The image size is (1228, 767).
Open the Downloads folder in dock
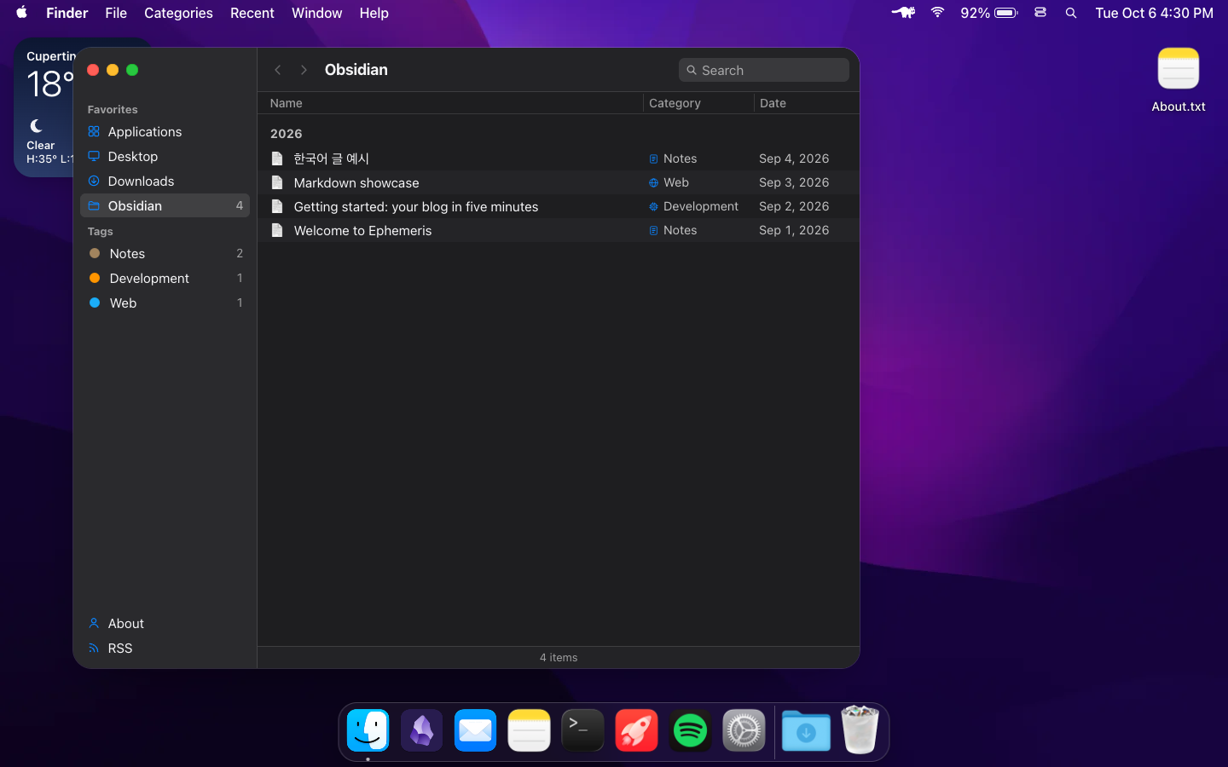(806, 730)
